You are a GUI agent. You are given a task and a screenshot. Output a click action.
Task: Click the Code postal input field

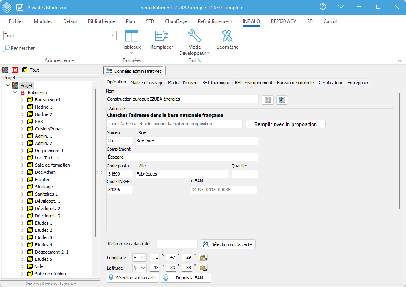(x=120, y=174)
